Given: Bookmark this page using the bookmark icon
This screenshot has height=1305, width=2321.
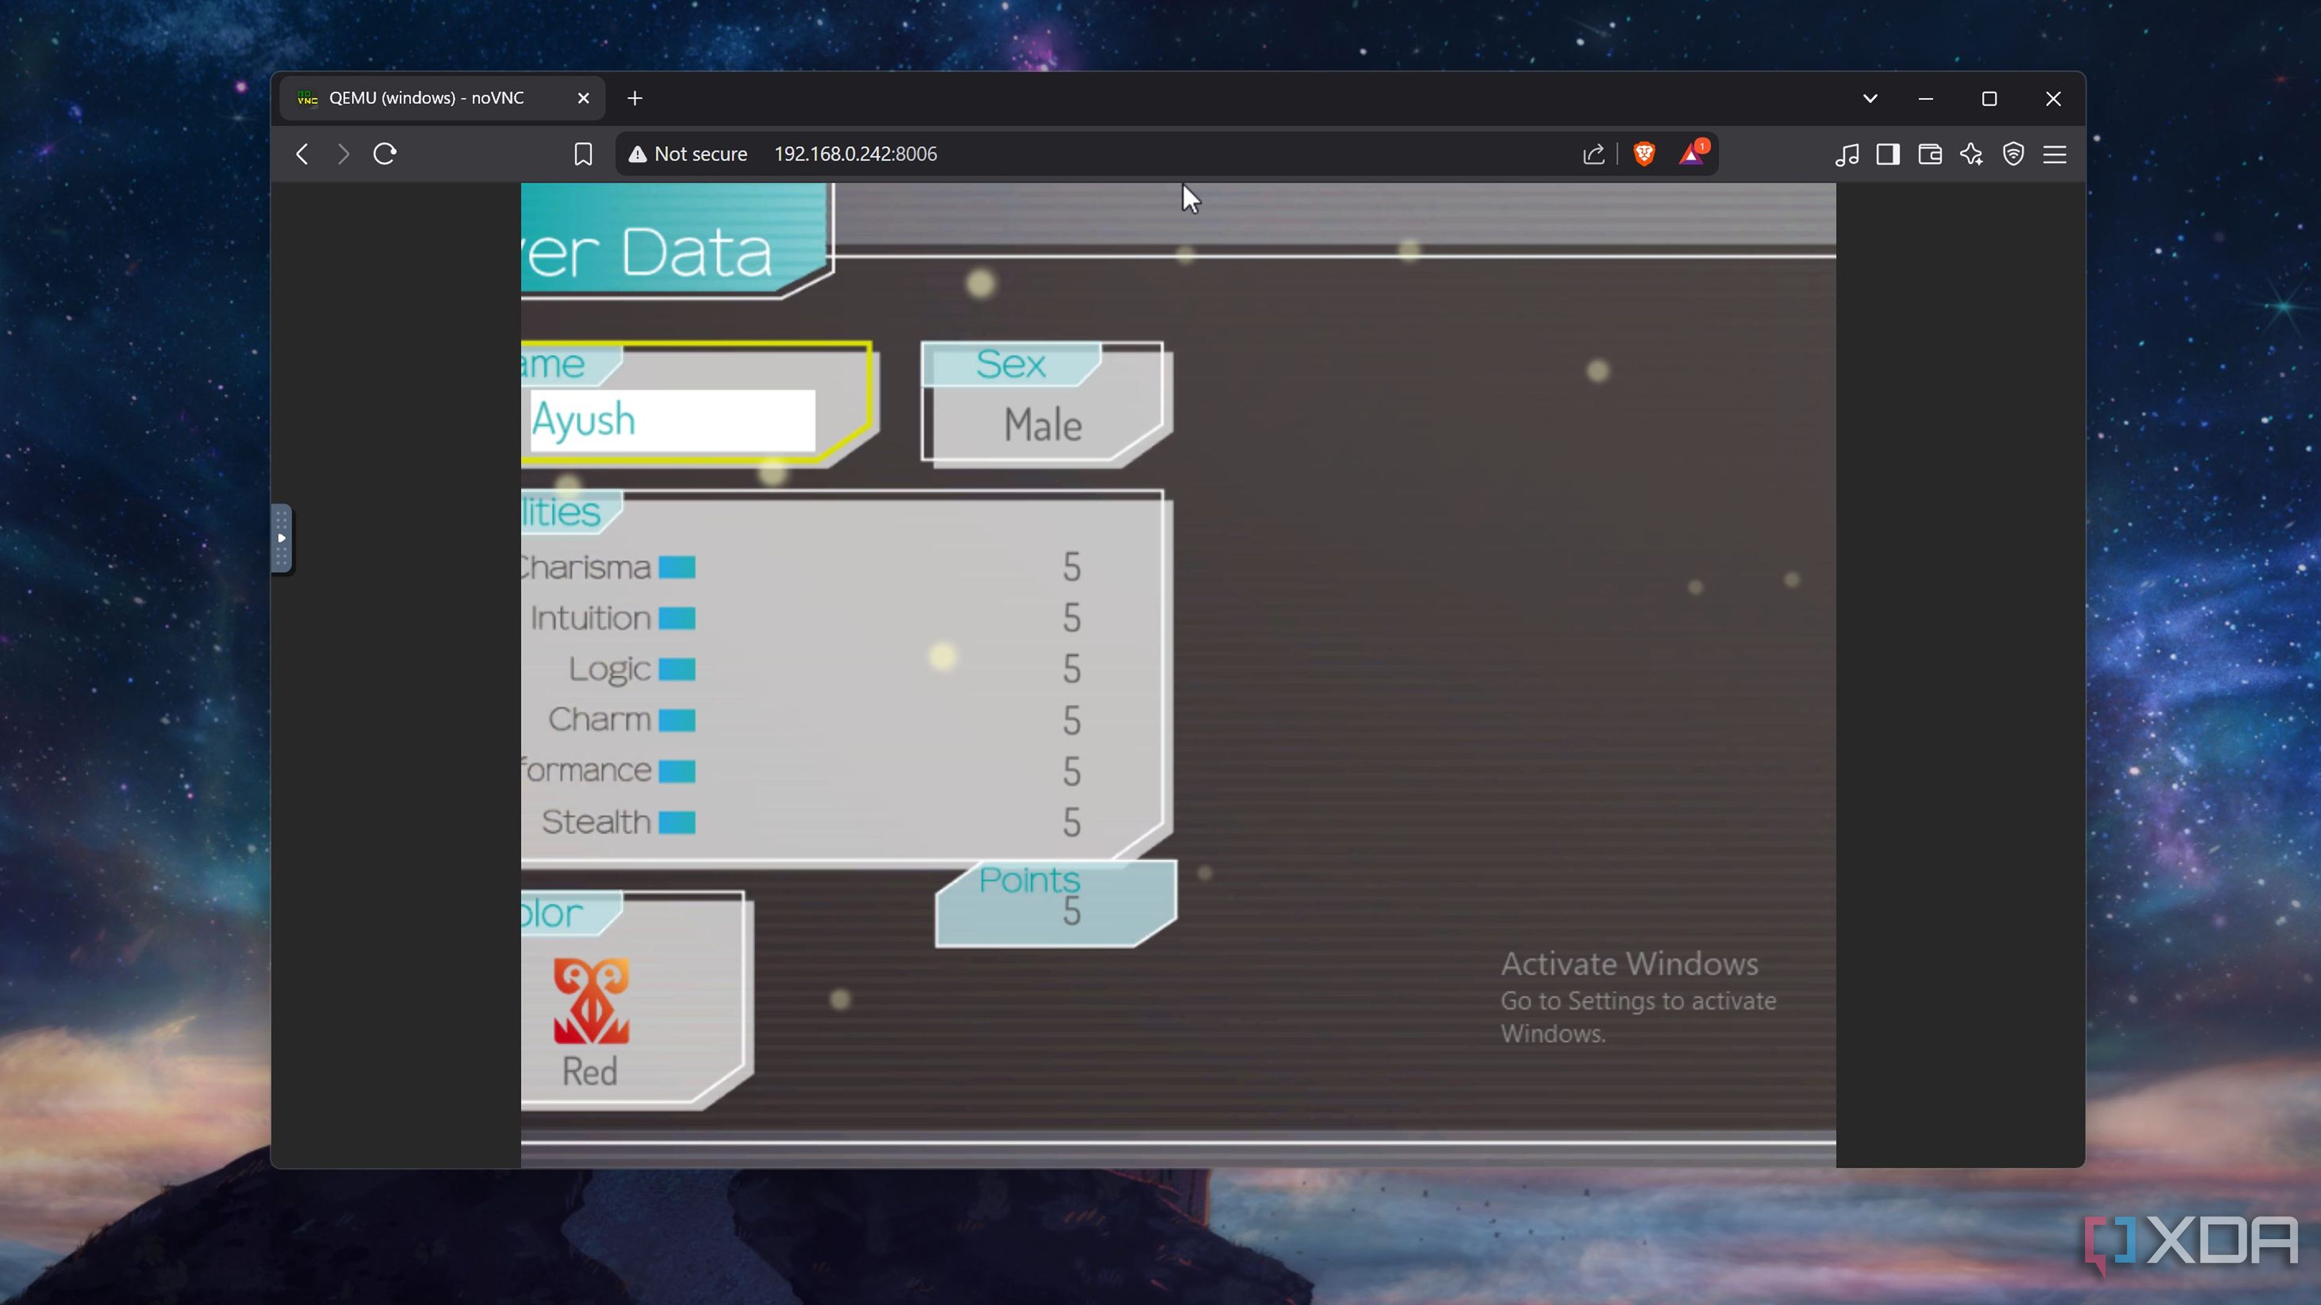Looking at the screenshot, I should (x=583, y=154).
